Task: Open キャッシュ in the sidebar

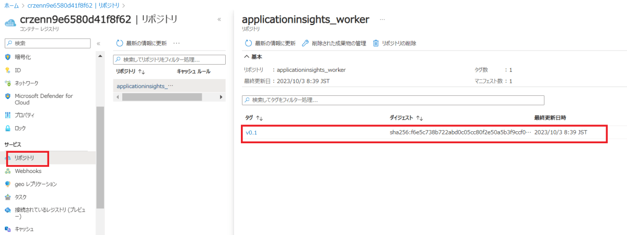Action: [24, 229]
